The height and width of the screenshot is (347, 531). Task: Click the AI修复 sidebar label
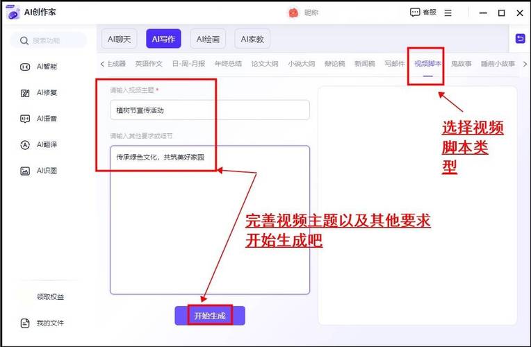[47, 93]
